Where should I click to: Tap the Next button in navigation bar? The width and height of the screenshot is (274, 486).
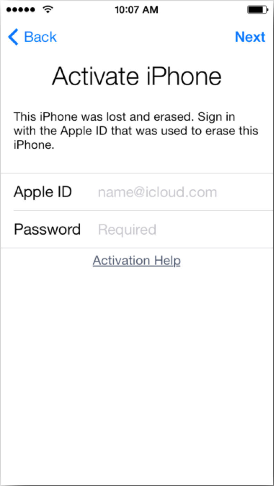pos(250,37)
